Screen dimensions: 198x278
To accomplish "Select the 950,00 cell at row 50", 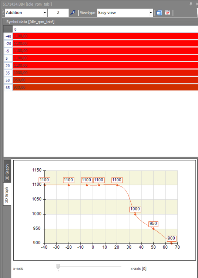I will point(105,80).
